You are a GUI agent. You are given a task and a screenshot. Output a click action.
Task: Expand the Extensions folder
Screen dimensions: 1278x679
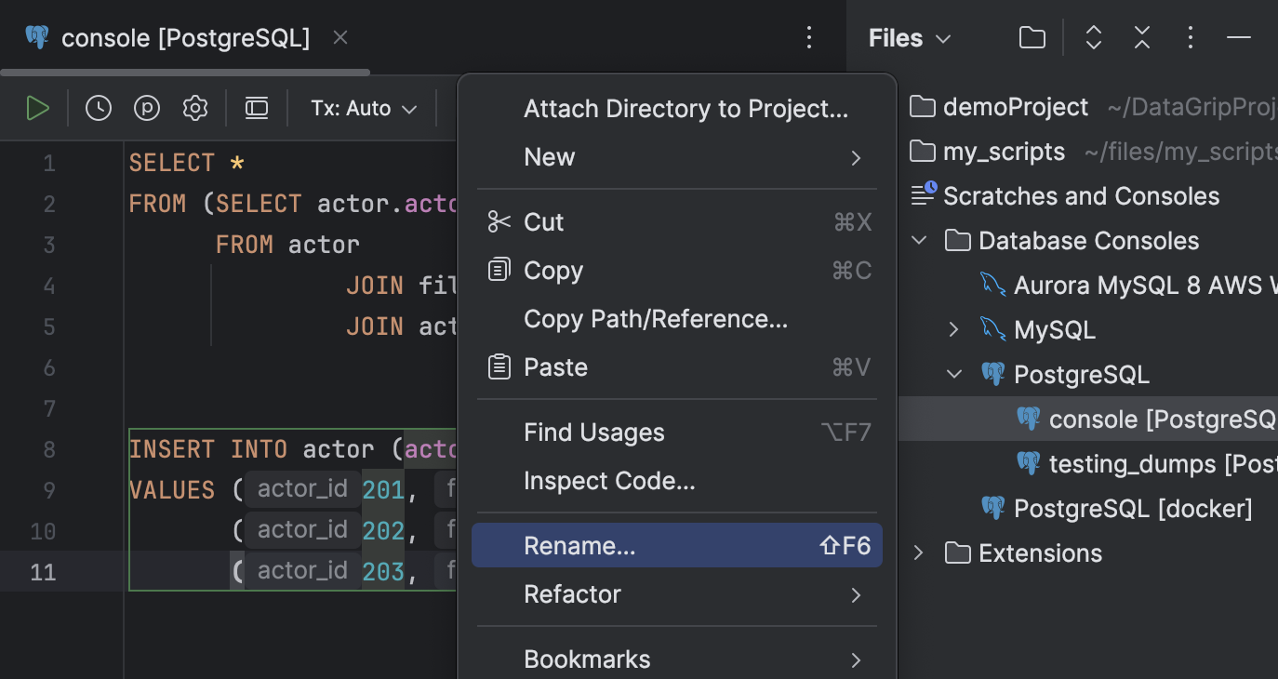pyautogui.click(x=918, y=553)
